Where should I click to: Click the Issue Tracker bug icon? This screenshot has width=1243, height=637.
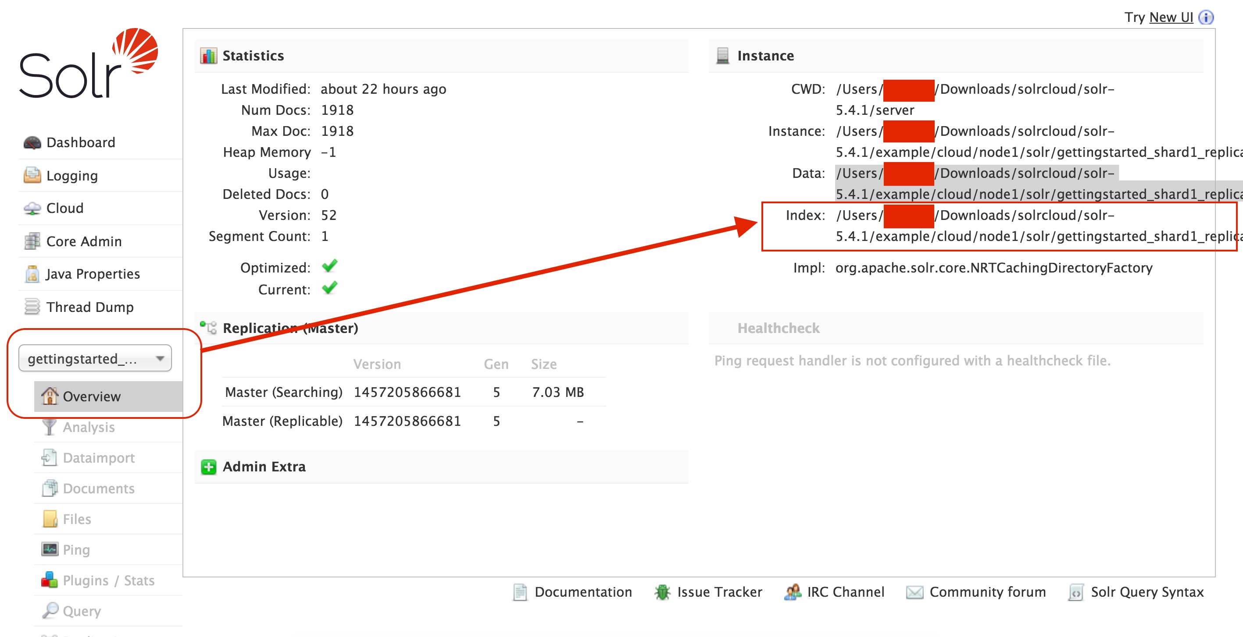click(662, 592)
